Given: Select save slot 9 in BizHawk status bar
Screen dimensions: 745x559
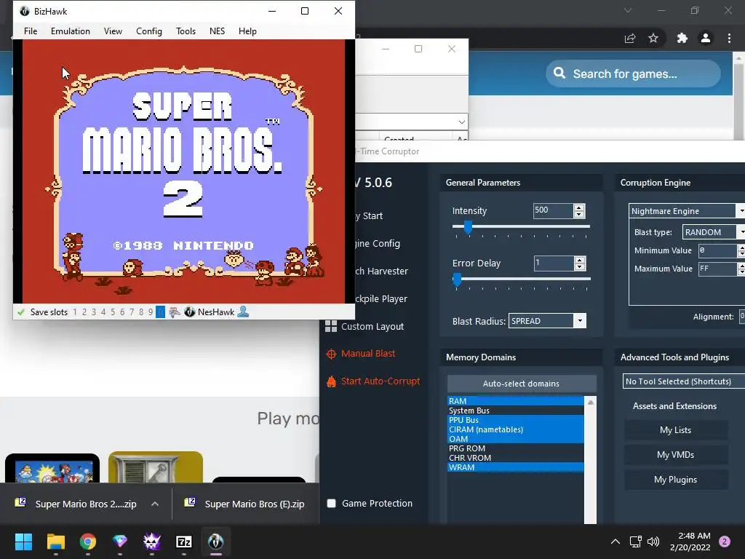Looking at the screenshot, I should pos(151,312).
